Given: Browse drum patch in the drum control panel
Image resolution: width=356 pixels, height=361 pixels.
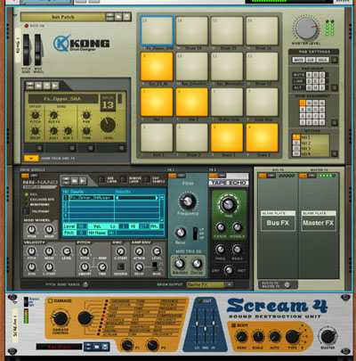Looking at the screenshot, I should [x=38, y=86].
